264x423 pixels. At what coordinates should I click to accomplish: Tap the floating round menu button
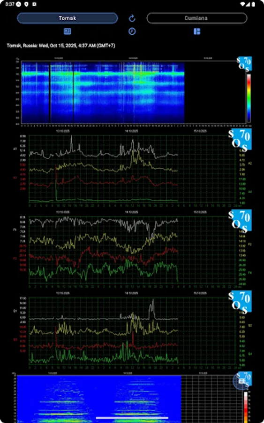coord(241,381)
